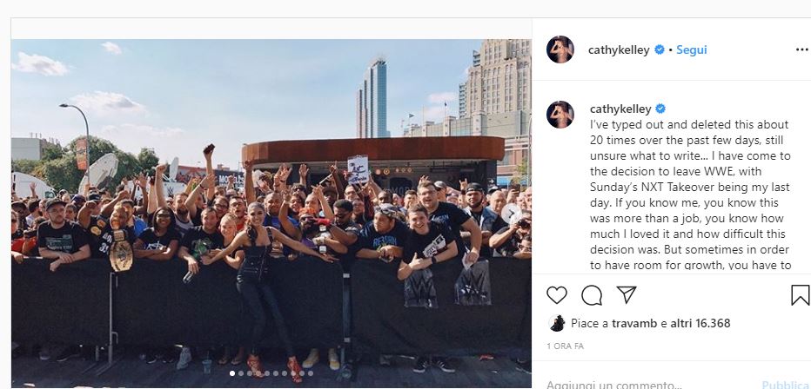Select the second carousel indicator dot
811x389 pixels.
coord(241,373)
